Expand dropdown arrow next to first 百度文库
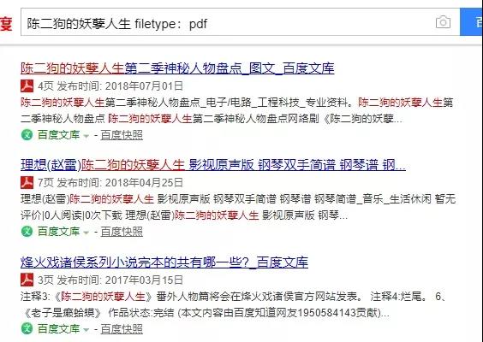This screenshot has height=342, width=483. (x=86, y=136)
